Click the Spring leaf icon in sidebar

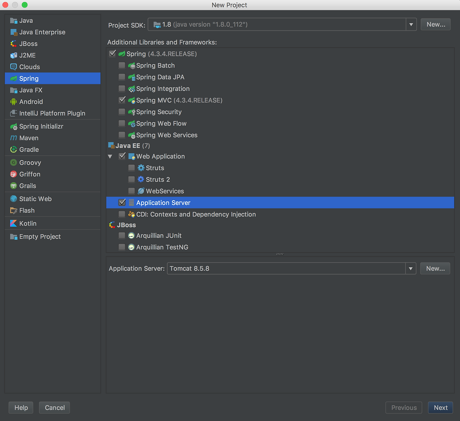click(14, 78)
